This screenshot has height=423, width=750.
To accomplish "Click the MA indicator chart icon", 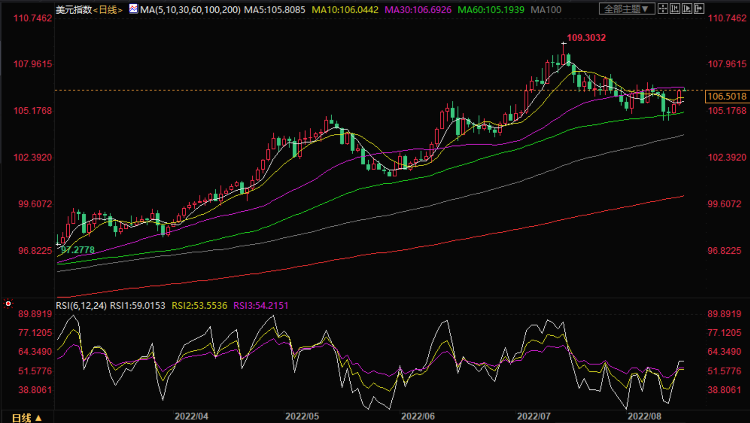I will tap(133, 9).
